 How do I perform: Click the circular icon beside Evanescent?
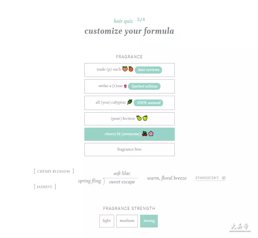click(224, 178)
